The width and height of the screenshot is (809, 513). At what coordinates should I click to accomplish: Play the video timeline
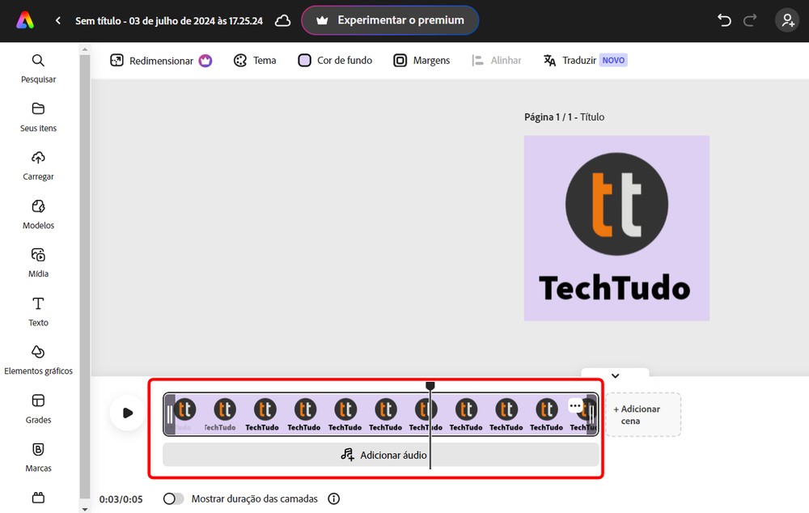128,413
